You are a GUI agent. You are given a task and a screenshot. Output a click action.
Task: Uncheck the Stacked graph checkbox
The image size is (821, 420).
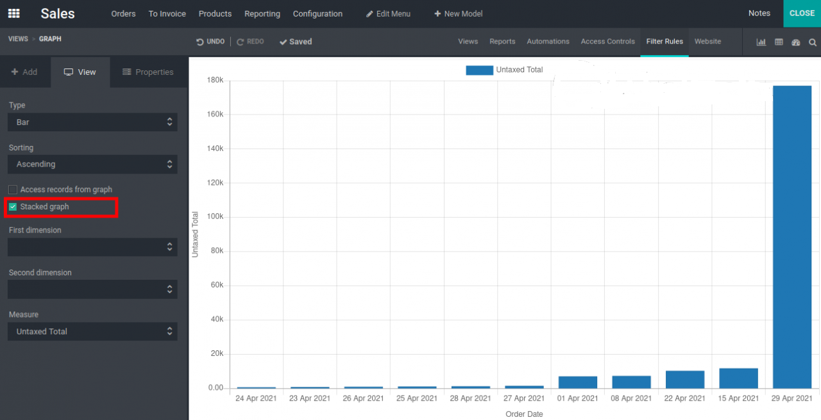pyautogui.click(x=13, y=207)
